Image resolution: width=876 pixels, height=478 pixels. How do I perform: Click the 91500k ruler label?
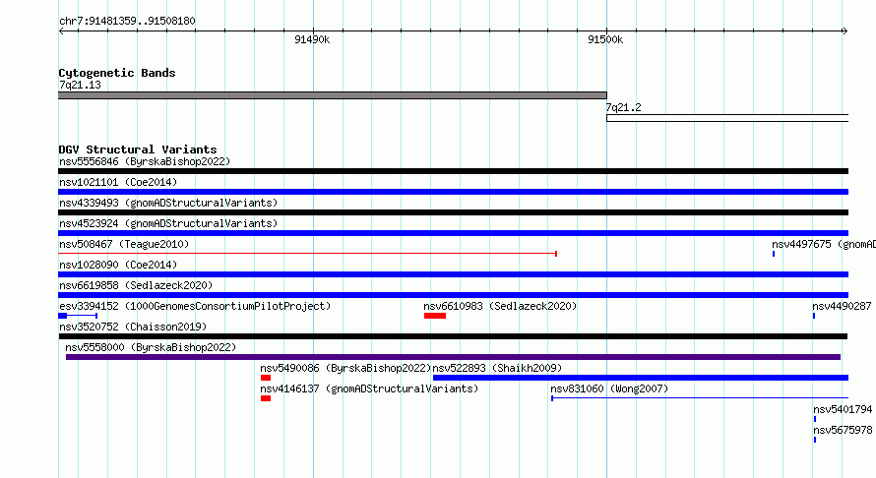tap(605, 39)
